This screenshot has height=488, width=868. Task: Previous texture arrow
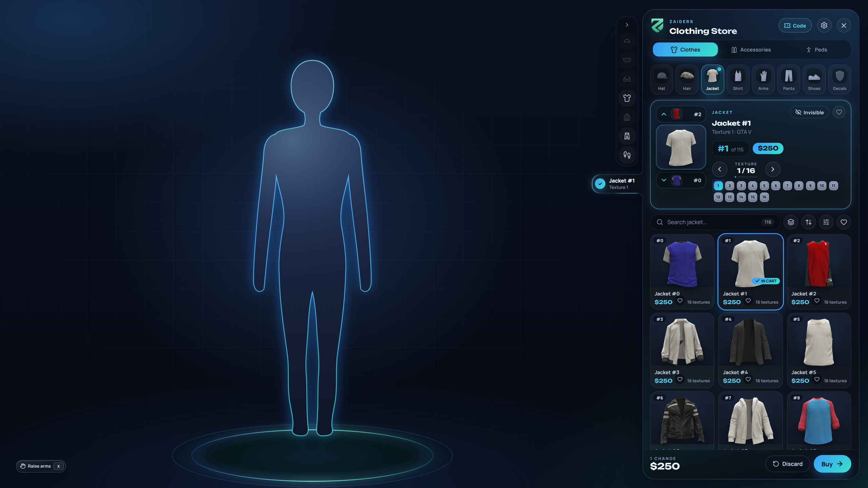click(x=719, y=169)
